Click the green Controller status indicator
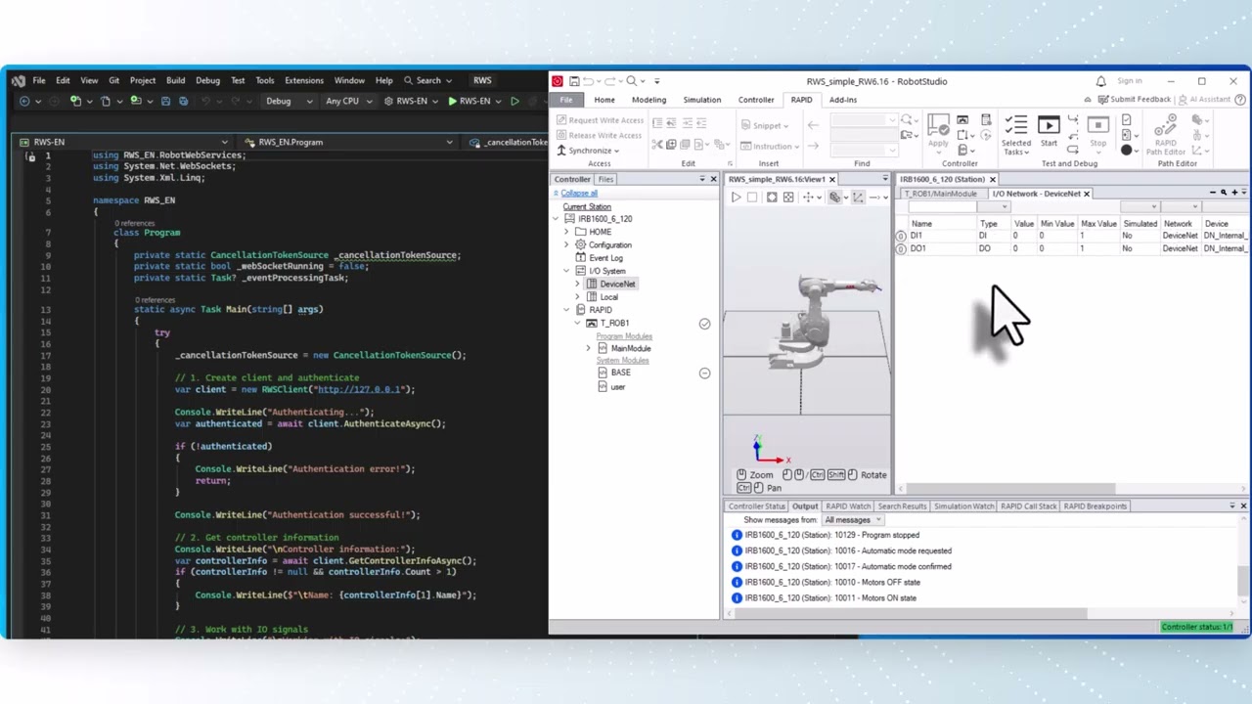1252x704 pixels. 1197,627
